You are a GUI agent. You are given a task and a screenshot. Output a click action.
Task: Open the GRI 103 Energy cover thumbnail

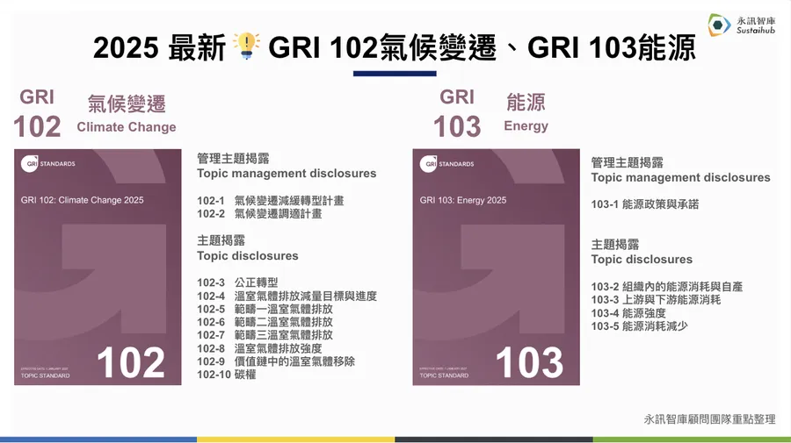[496, 267]
